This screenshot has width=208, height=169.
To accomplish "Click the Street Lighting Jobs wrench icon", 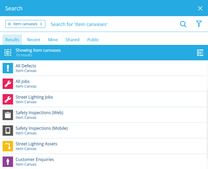I will [8, 99].
